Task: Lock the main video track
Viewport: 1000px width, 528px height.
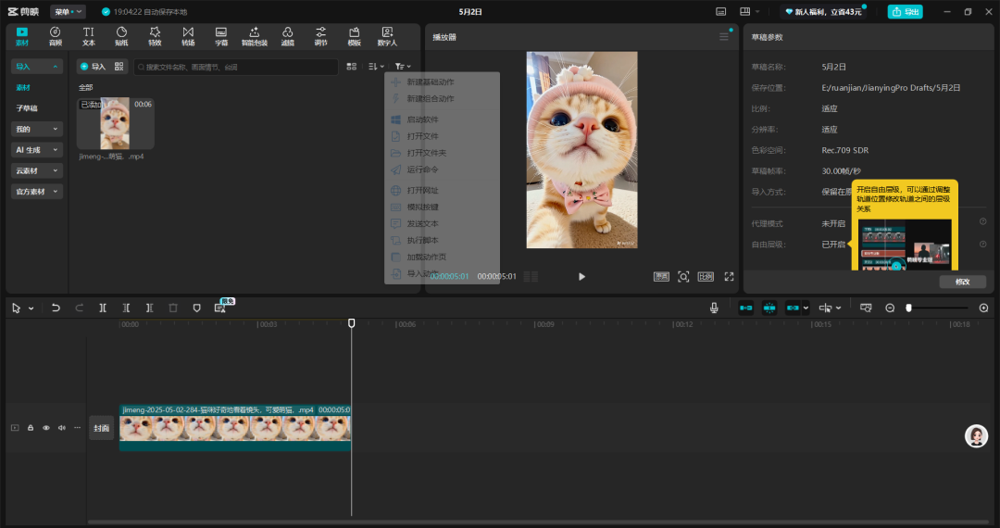Action: pyautogui.click(x=30, y=428)
